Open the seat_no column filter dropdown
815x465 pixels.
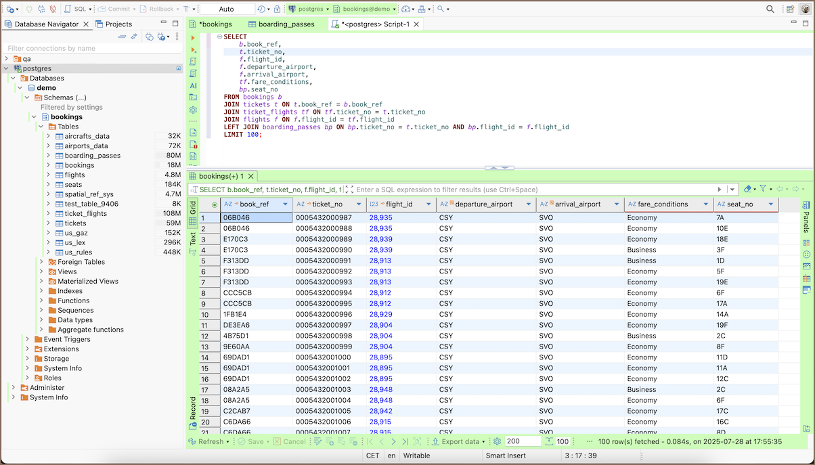(770, 204)
